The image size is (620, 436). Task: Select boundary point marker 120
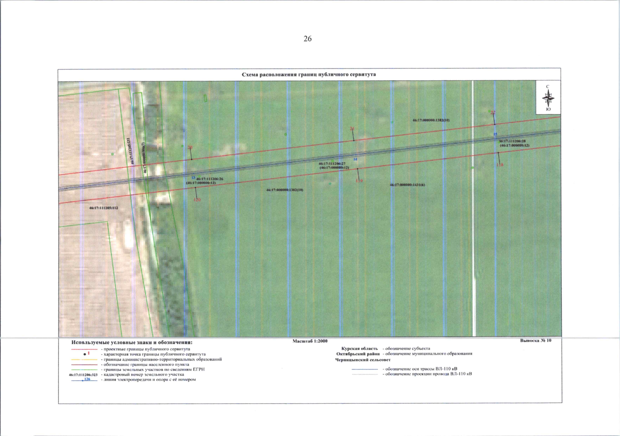click(197, 199)
